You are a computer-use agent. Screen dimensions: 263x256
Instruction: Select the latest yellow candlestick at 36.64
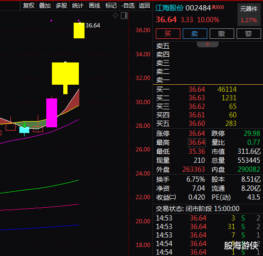click(79, 30)
